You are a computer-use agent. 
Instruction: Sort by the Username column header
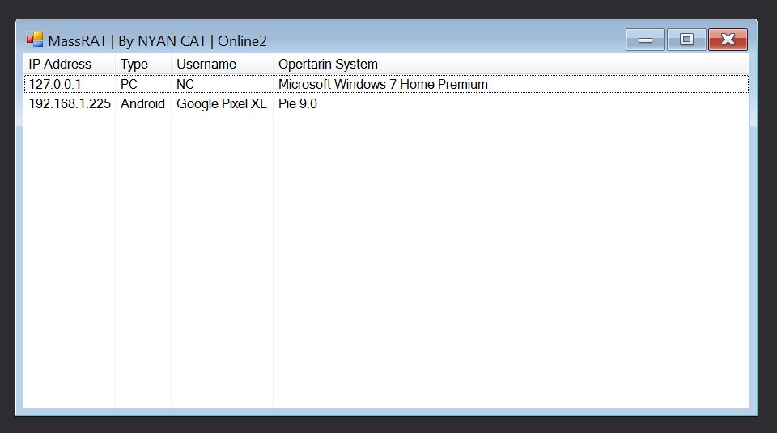(222, 65)
